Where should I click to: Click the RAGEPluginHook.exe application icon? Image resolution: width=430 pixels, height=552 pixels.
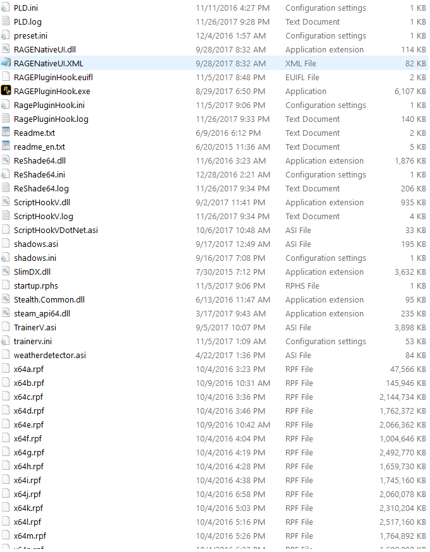6,90
